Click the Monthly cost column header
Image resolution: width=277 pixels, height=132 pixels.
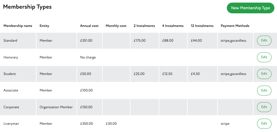click(x=116, y=26)
